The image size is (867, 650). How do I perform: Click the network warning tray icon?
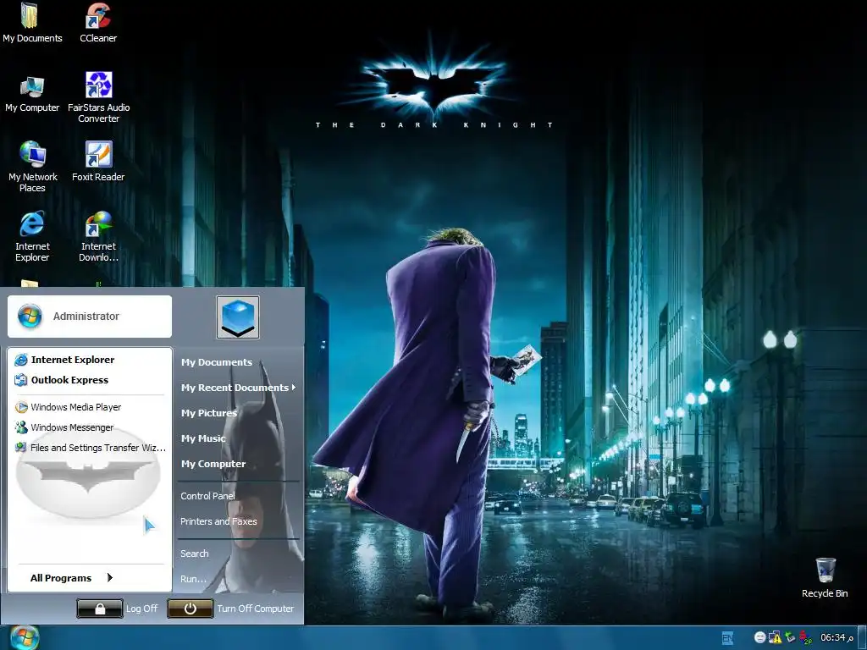pos(776,638)
